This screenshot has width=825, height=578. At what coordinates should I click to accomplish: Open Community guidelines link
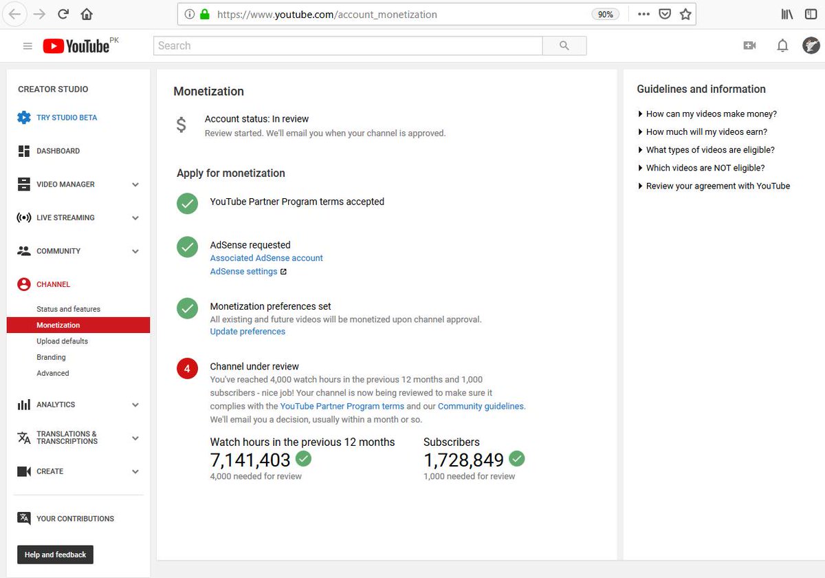[x=481, y=406]
